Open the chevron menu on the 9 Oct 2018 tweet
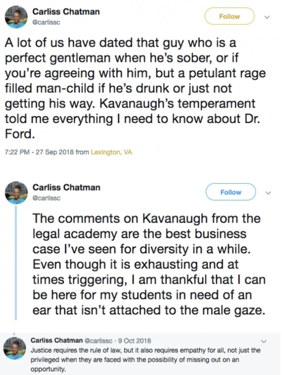 267,341
